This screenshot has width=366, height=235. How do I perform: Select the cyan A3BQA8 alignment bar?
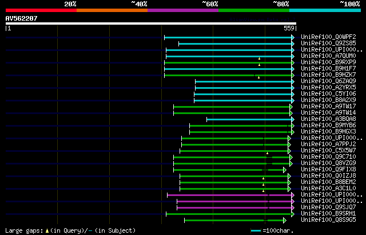(249, 119)
